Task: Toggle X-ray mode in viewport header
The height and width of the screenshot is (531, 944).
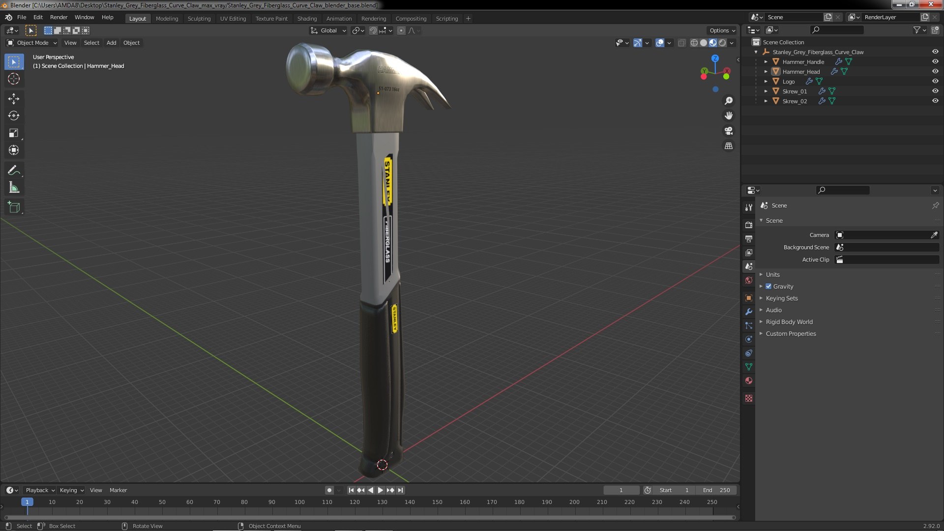Action: [x=681, y=43]
